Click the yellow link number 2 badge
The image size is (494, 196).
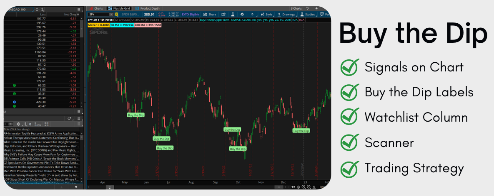tap(117, 15)
